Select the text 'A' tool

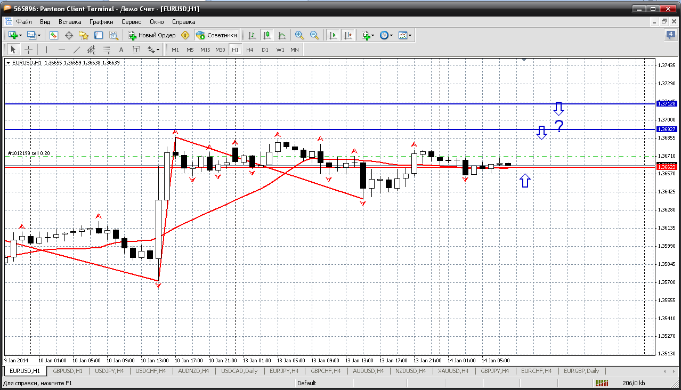click(x=121, y=50)
